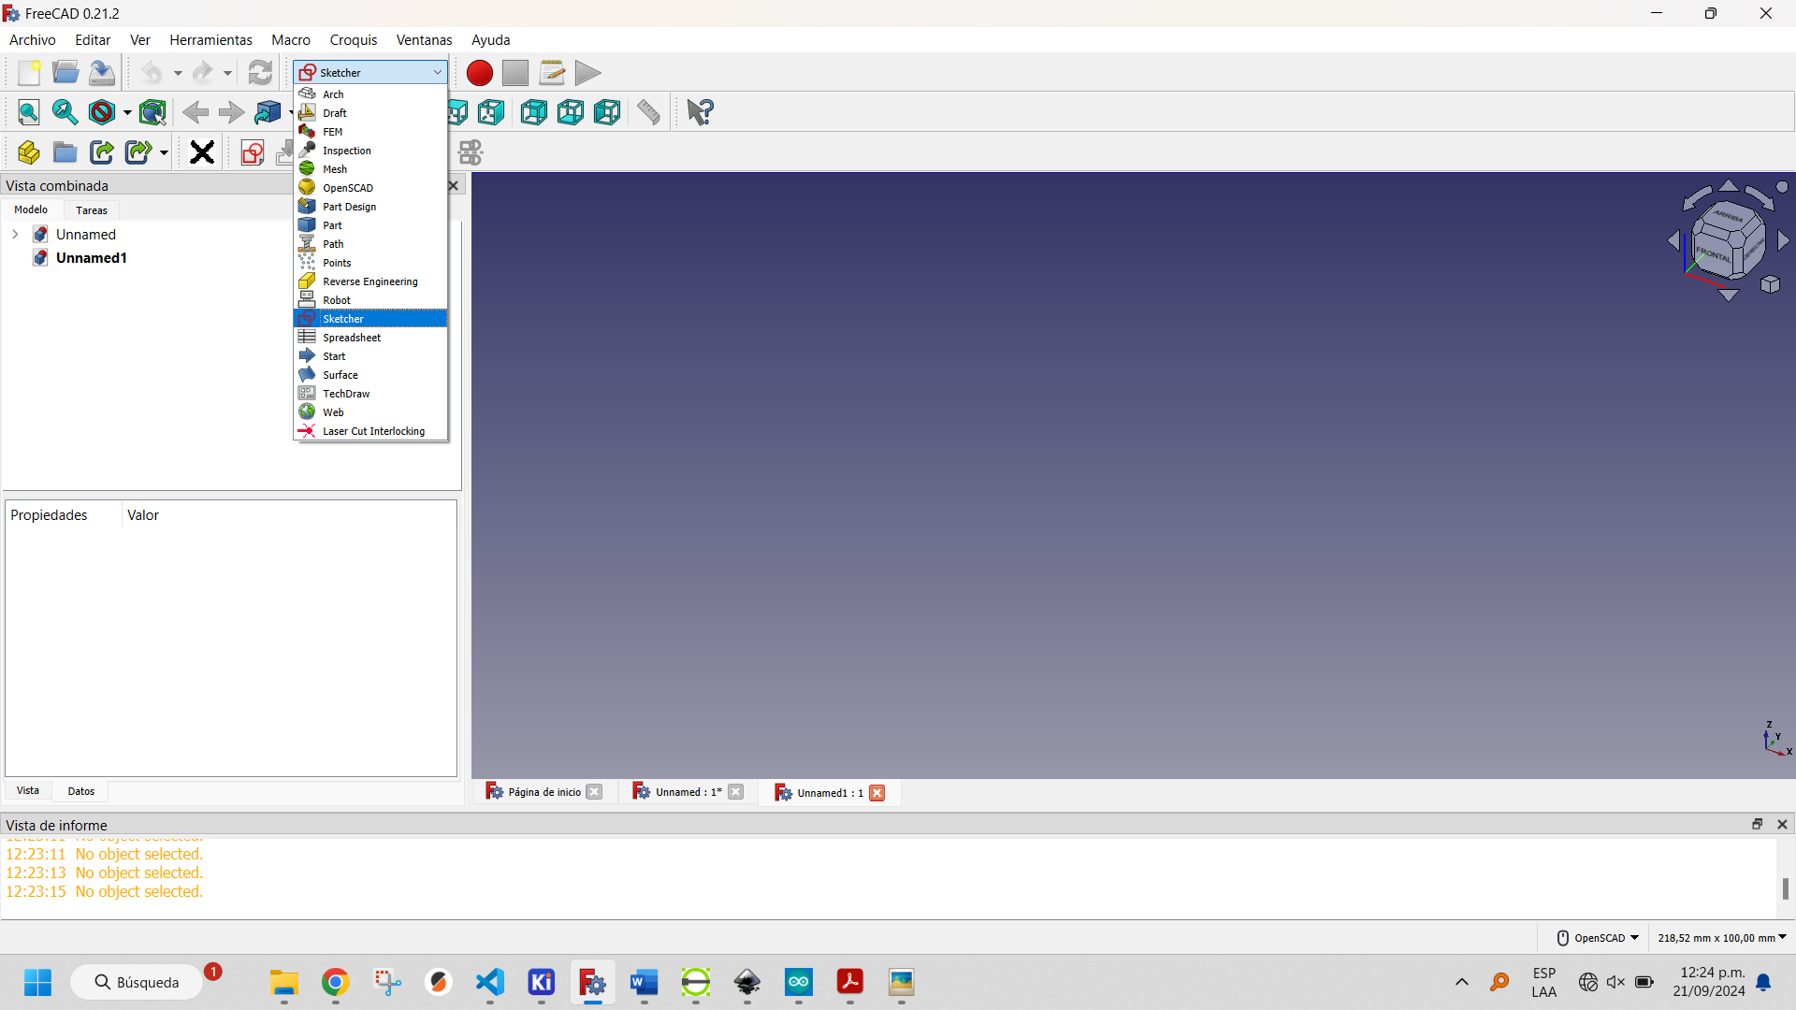Image resolution: width=1796 pixels, height=1010 pixels.
Task: Click the Macro menu item
Action: coord(289,39)
